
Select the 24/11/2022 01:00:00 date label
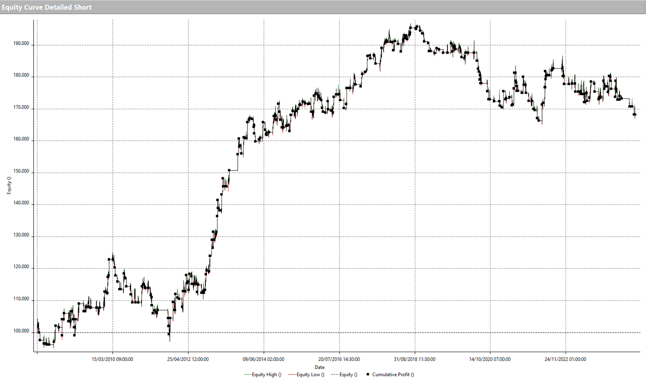point(565,359)
